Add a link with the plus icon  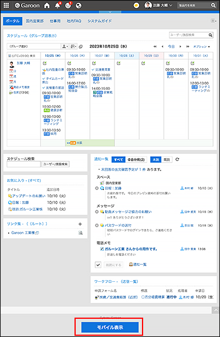coord(80,224)
